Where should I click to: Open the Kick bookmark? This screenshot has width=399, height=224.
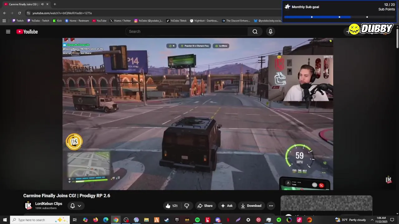point(57,21)
